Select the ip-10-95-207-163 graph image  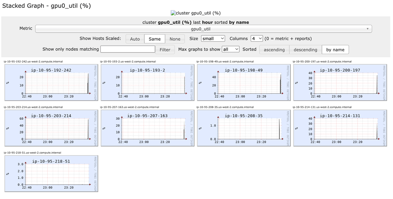[147, 128]
